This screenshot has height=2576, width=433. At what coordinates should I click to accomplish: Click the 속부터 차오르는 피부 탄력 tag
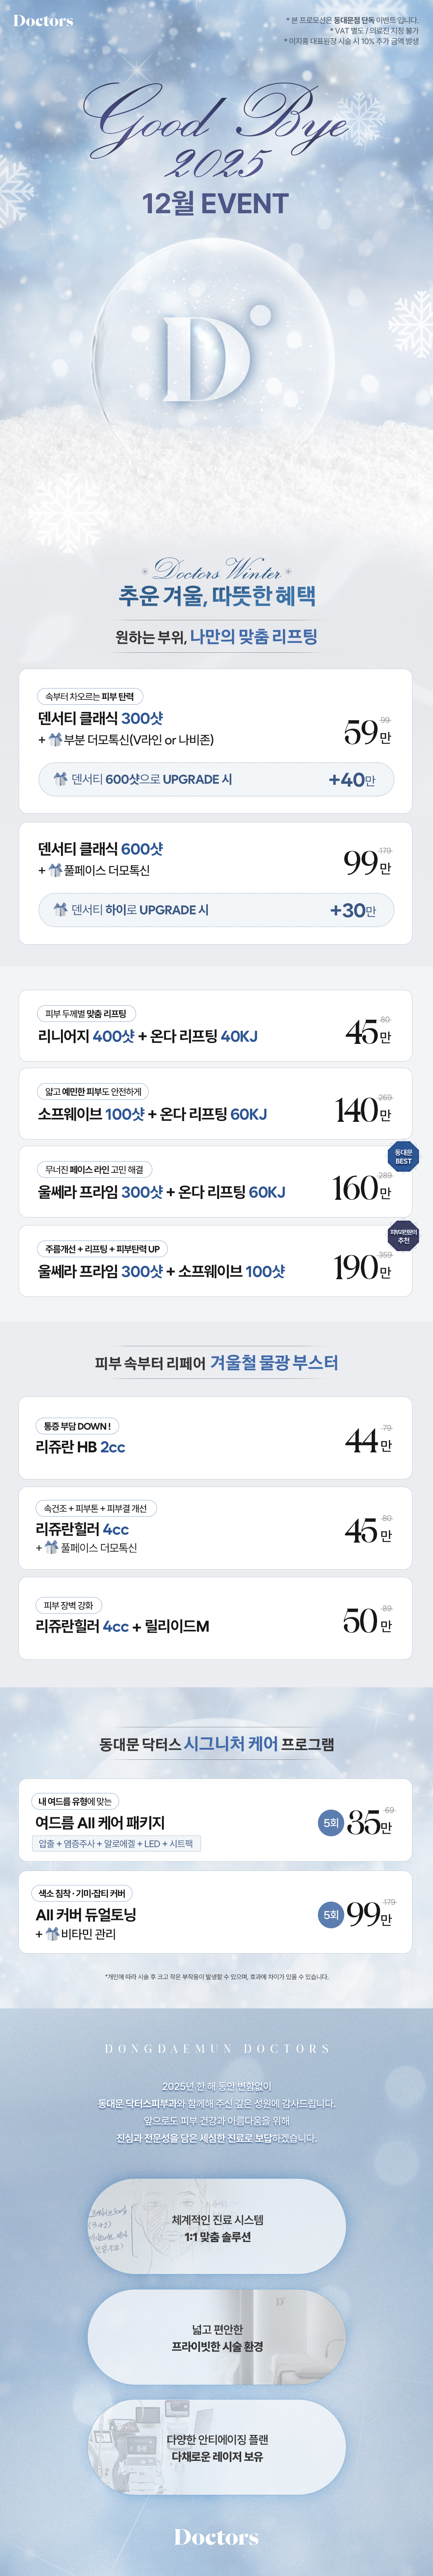[90, 696]
